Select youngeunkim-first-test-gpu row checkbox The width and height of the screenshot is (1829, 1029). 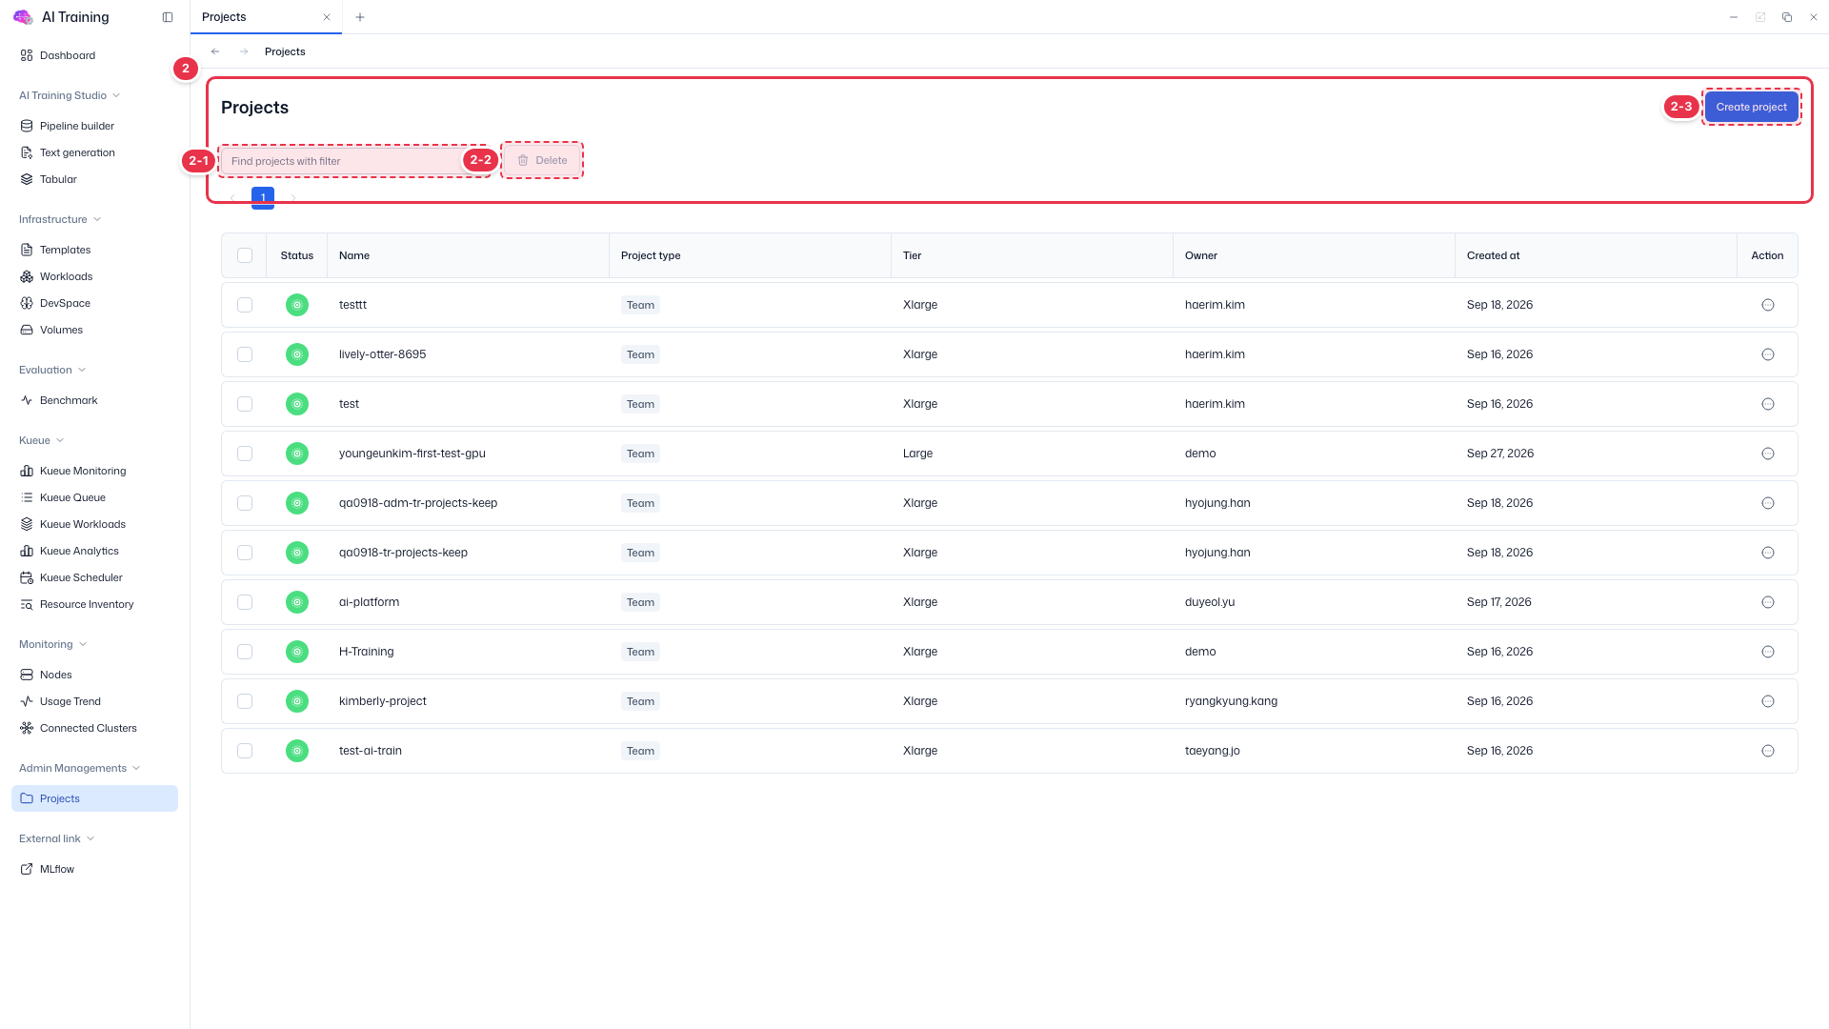pos(245,454)
